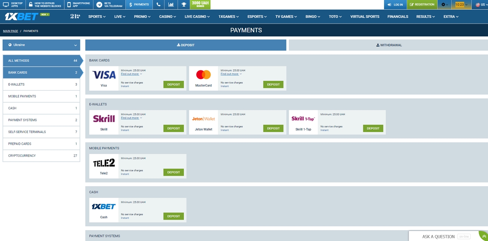The height and width of the screenshot is (241, 488).
Task: Click the 1XBET logo
Action: point(21,16)
